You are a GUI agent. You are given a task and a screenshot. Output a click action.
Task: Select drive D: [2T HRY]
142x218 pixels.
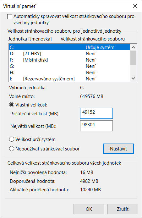(69, 53)
